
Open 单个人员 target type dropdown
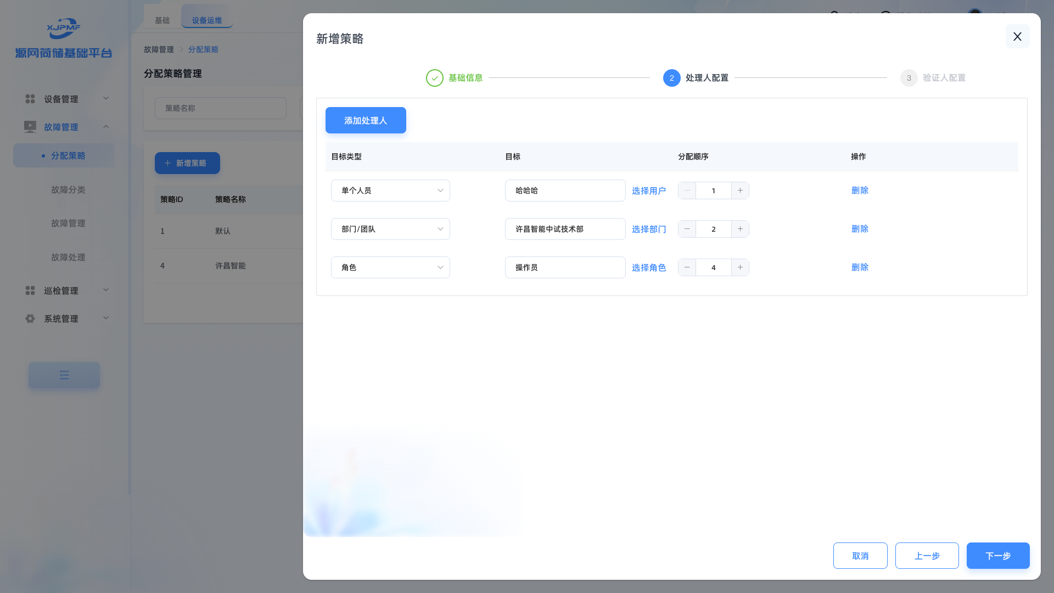(390, 191)
